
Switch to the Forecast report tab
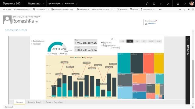(x=19, y=102)
